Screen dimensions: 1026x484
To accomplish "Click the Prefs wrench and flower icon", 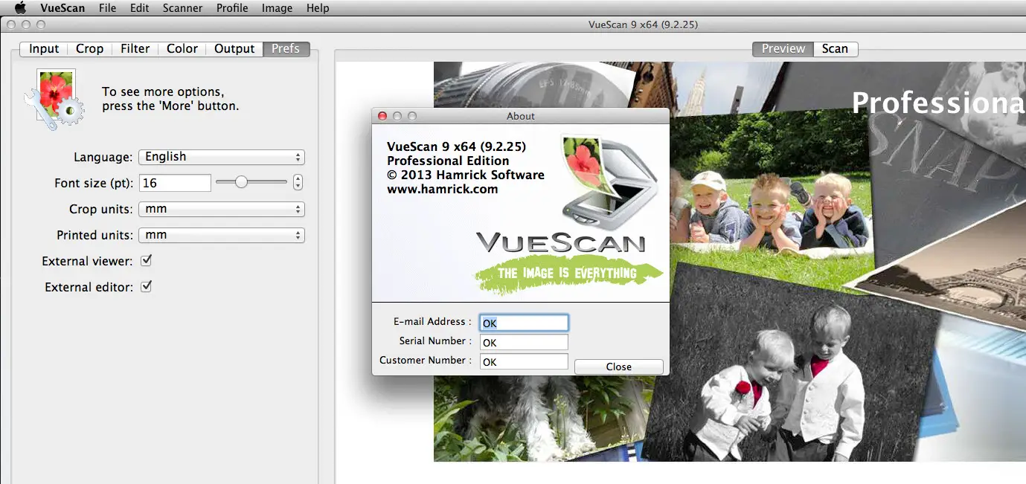I will tap(54, 99).
